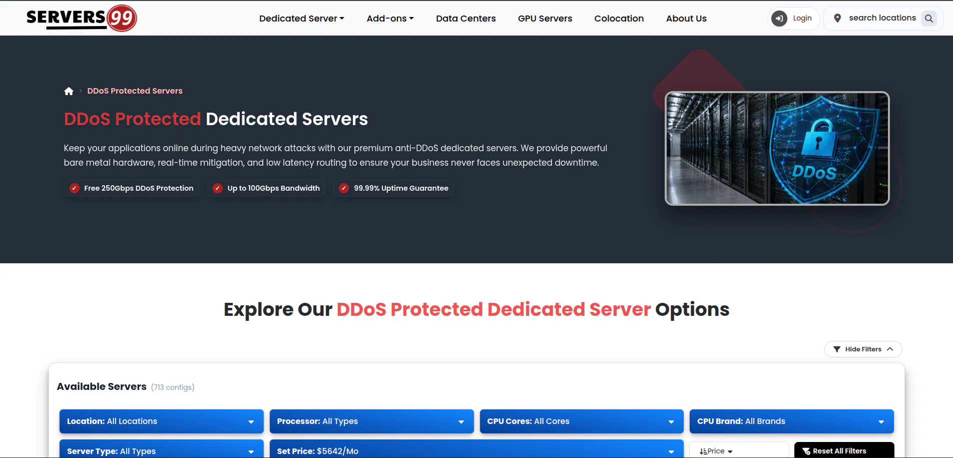
Task: Go to Data Centers page
Action: click(466, 19)
